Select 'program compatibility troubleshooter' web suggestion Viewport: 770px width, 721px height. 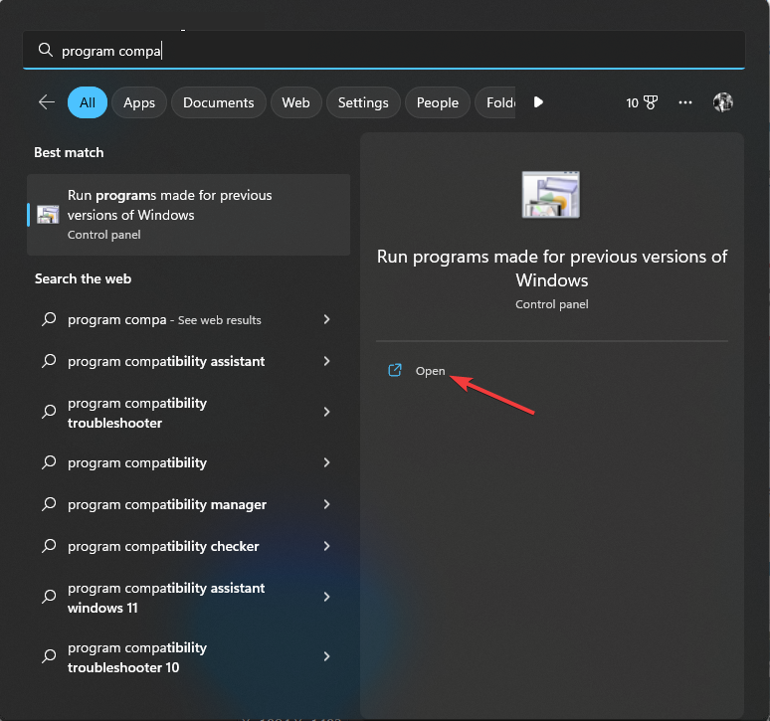189,413
